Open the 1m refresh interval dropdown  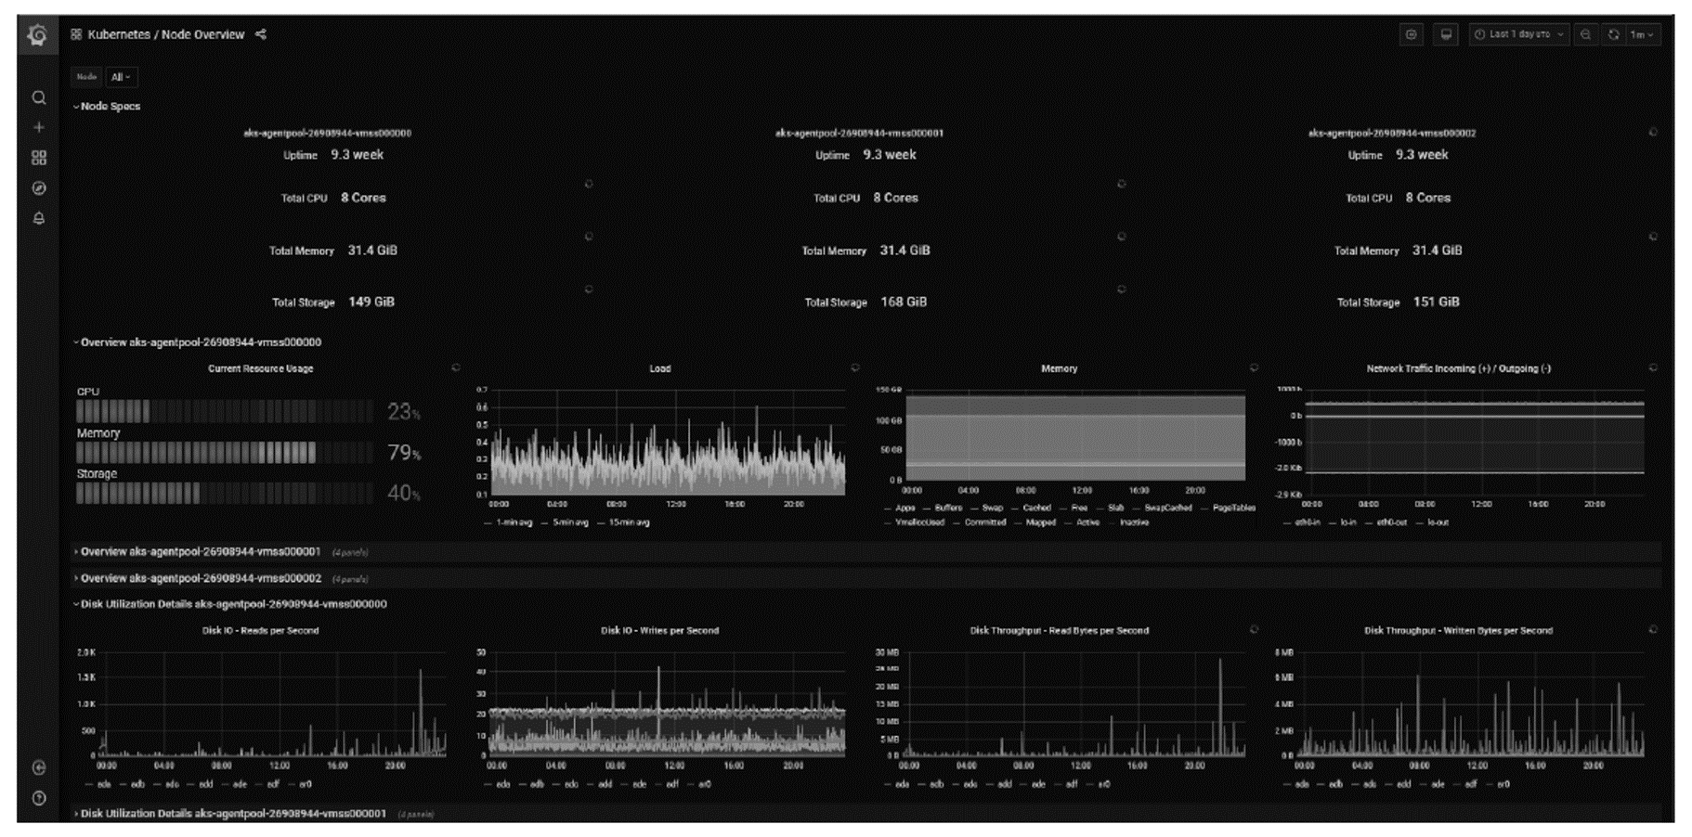(x=1643, y=34)
